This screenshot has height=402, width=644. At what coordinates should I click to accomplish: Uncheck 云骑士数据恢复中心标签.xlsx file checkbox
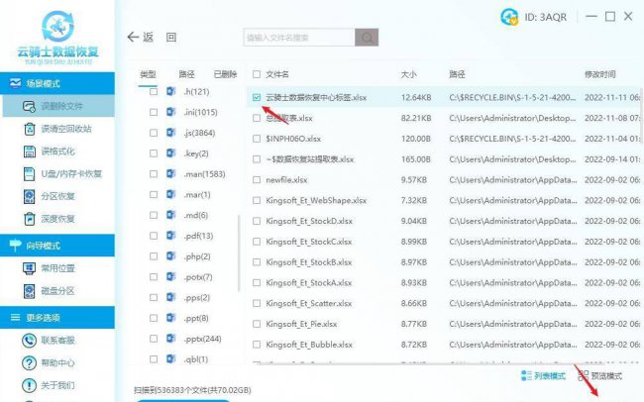(x=257, y=97)
